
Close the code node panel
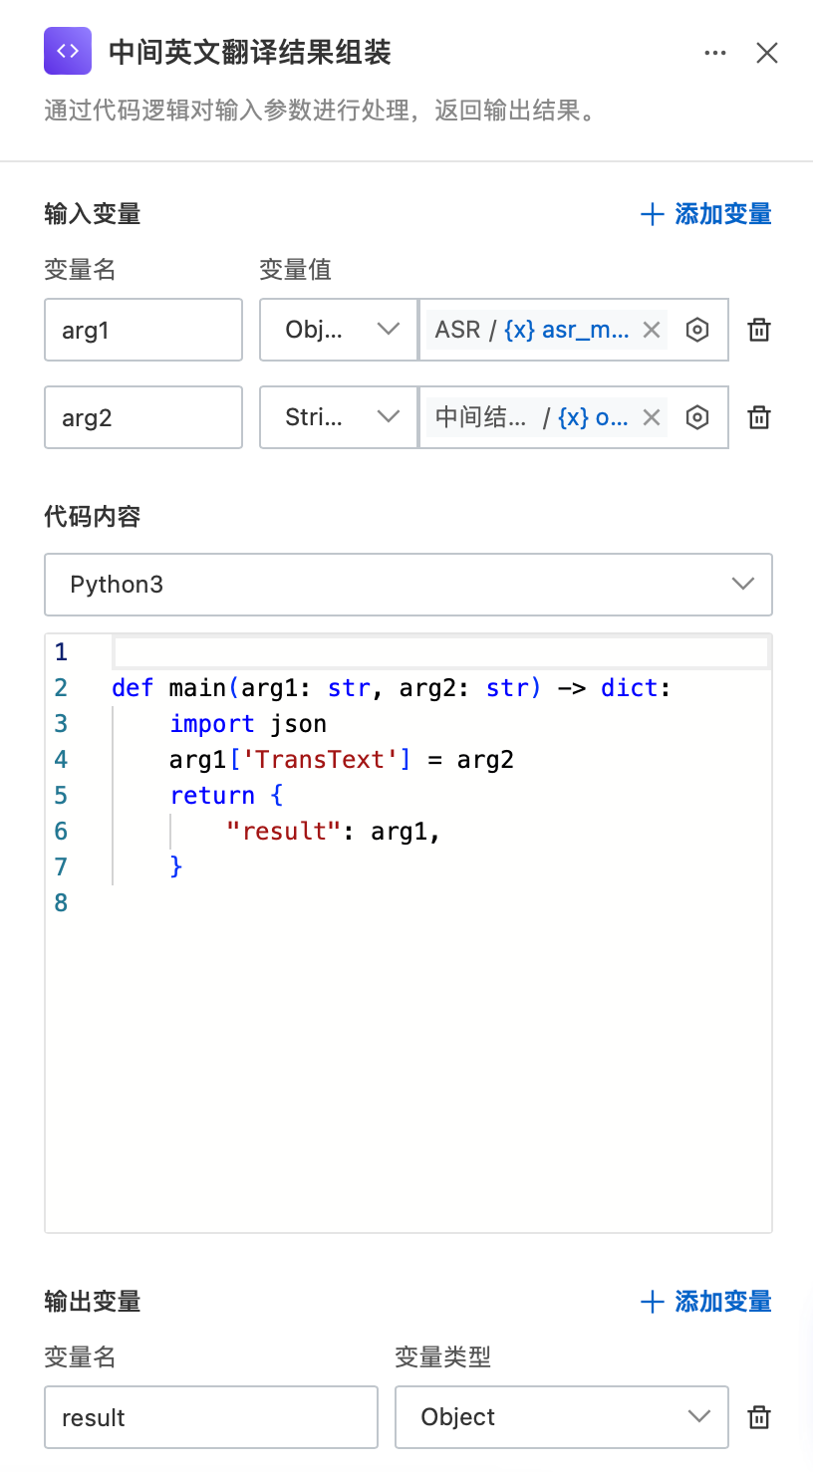[x=766, y=53]
